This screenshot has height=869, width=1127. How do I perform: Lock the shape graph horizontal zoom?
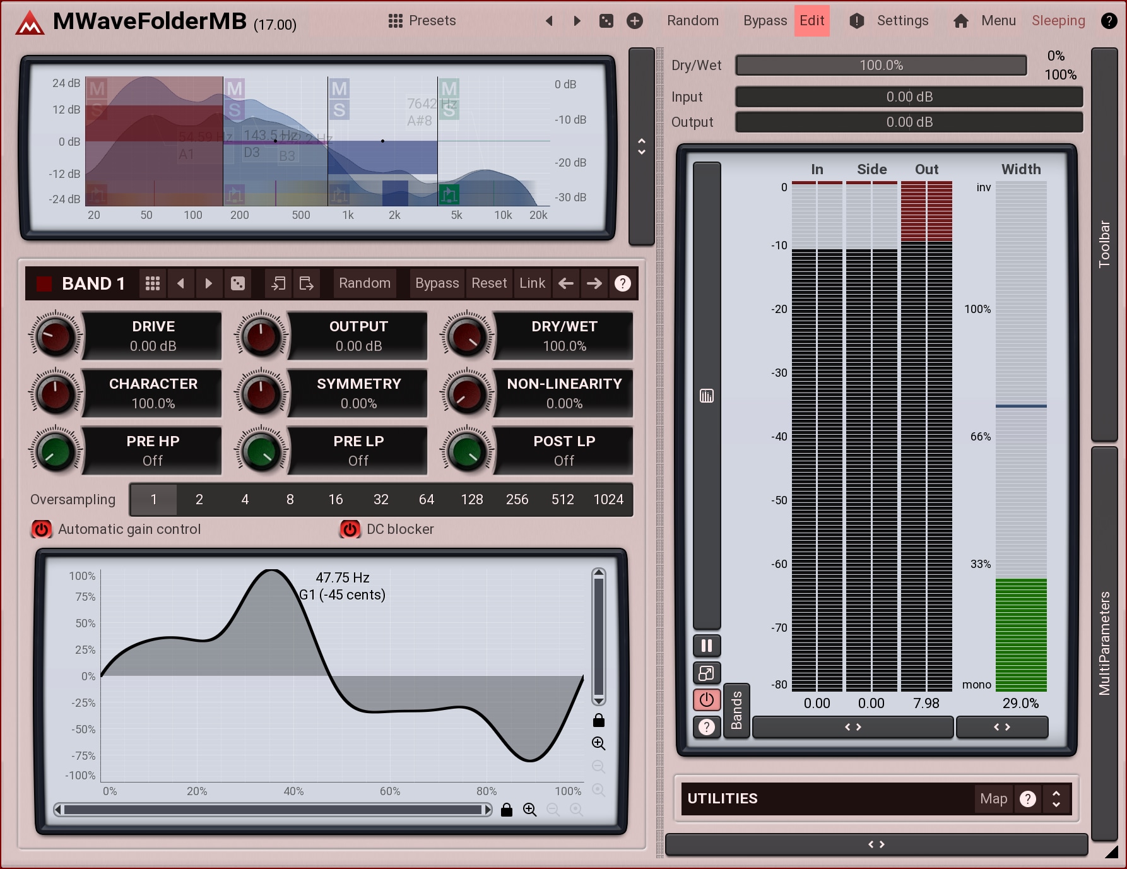pos(507,810)
